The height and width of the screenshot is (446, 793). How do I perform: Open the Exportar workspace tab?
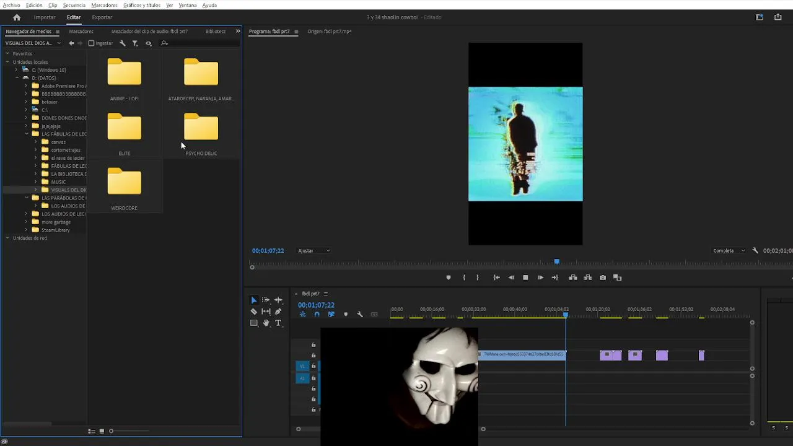[102, 17]
